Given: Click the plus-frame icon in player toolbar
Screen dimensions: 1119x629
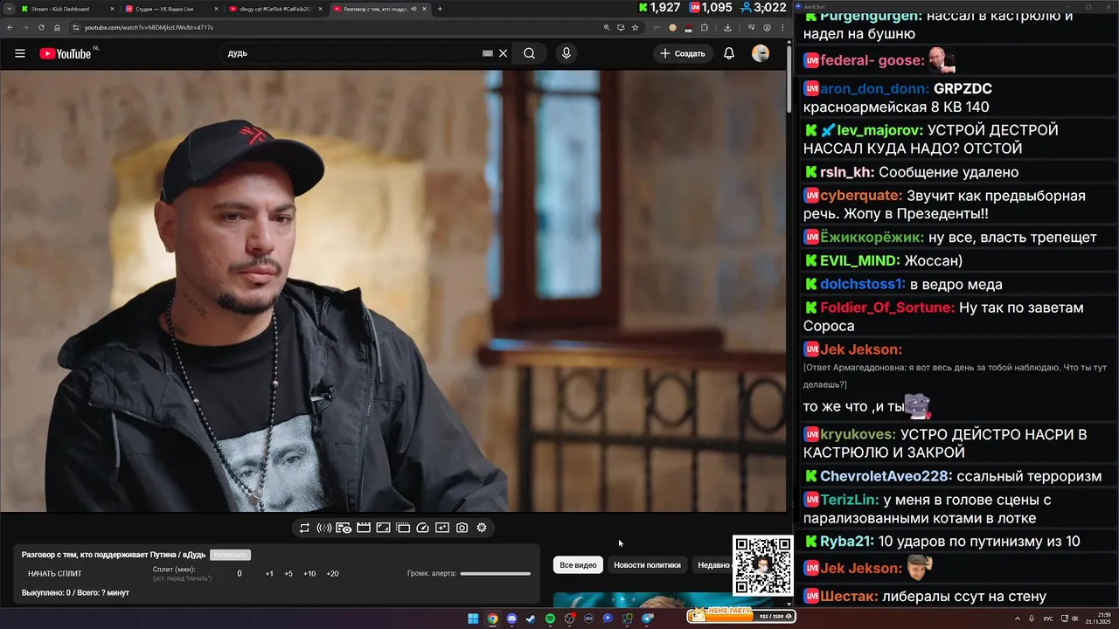Looking at the screenshot, I should tap(442, 528).
